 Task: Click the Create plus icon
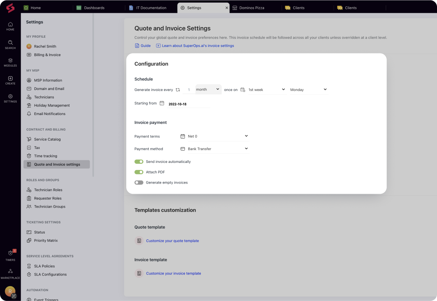10,78
